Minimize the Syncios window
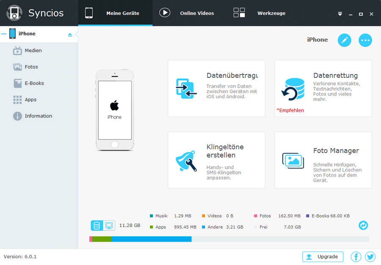Image resolution: width=381 pixels, height=265 pixels. [351, 14]
